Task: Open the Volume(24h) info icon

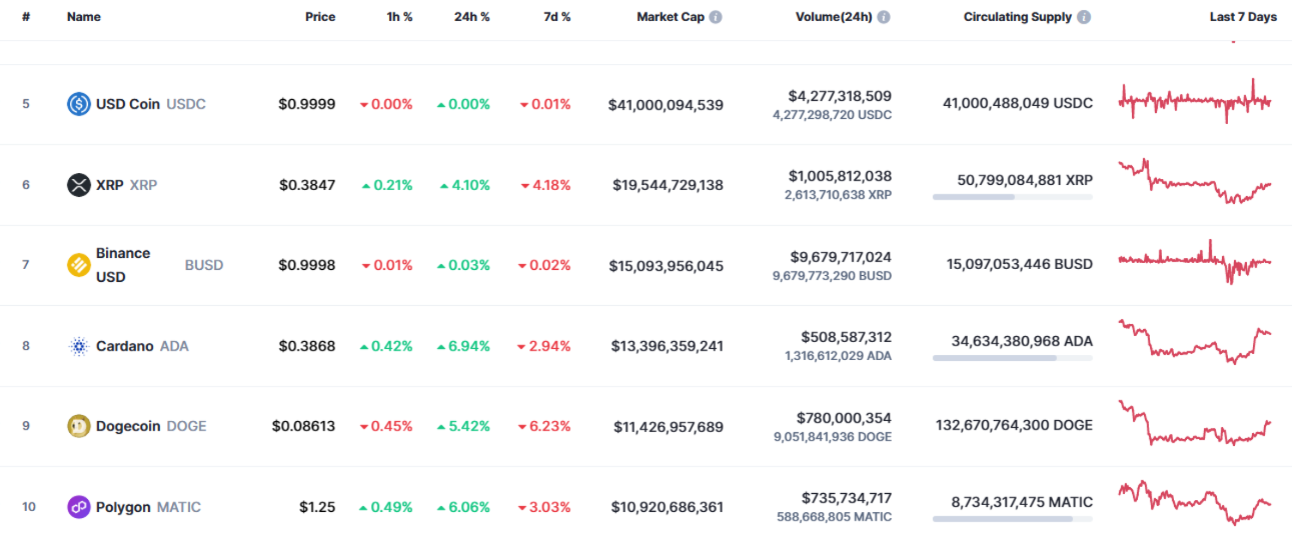Action: coord(884,17)
